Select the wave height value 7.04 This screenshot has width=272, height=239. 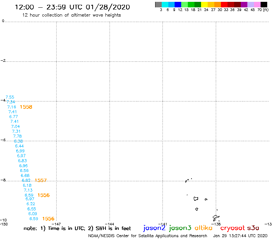point(15,126)
